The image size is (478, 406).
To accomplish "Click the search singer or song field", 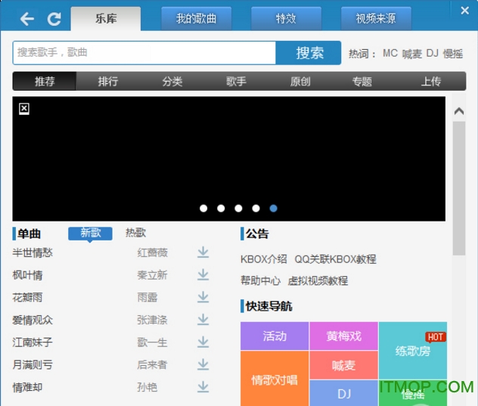I will 144,52.
